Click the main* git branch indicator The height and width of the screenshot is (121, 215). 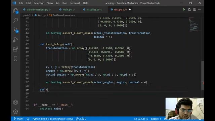[19, 119]
